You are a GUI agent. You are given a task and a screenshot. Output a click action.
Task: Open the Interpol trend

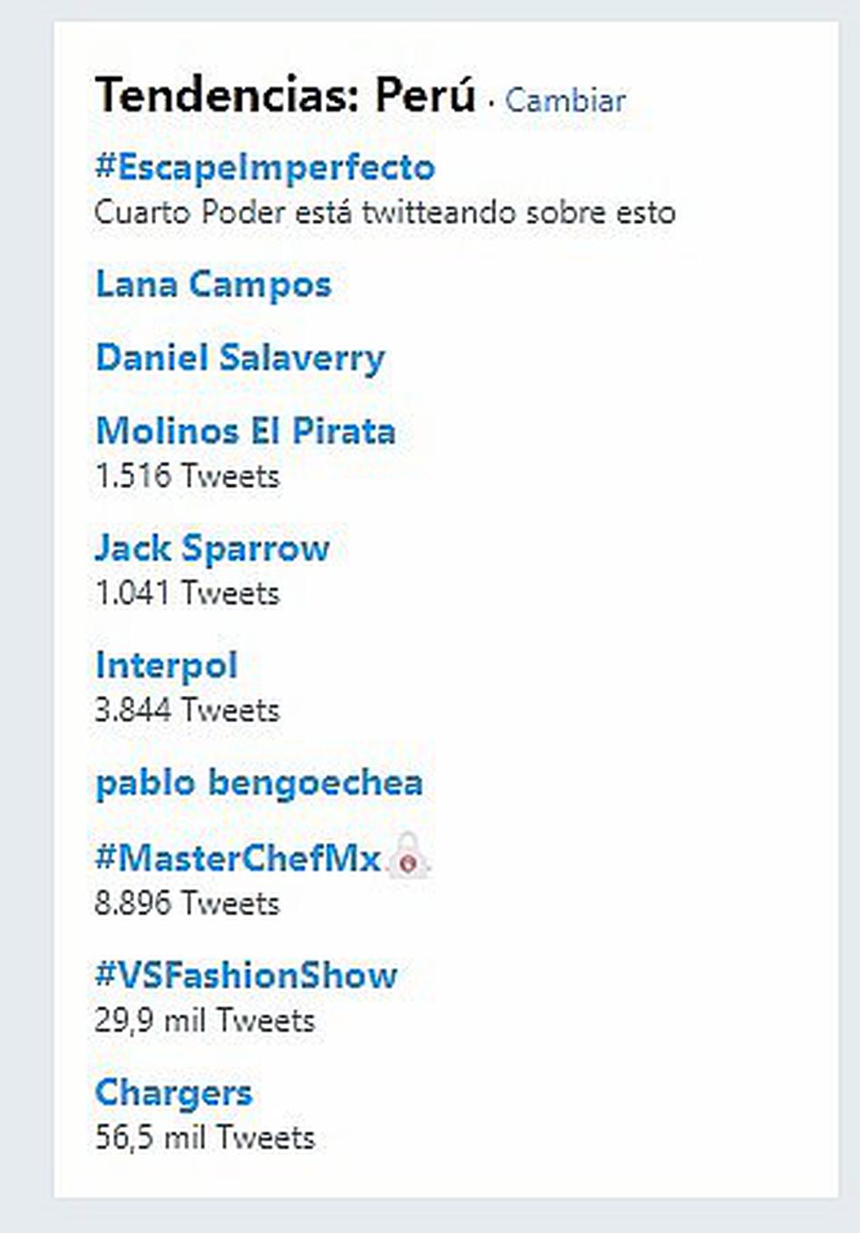(x=166, y=665)
